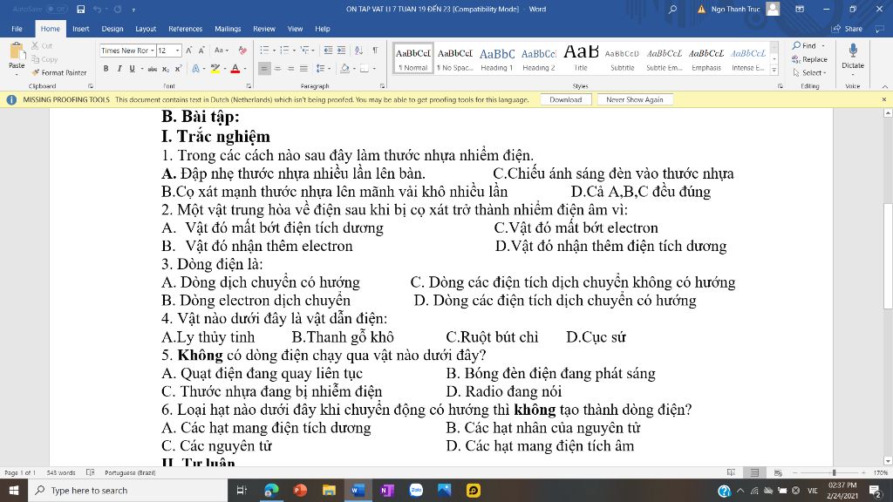
Task: Click the Format Painter tool
Action: (59, 73)
